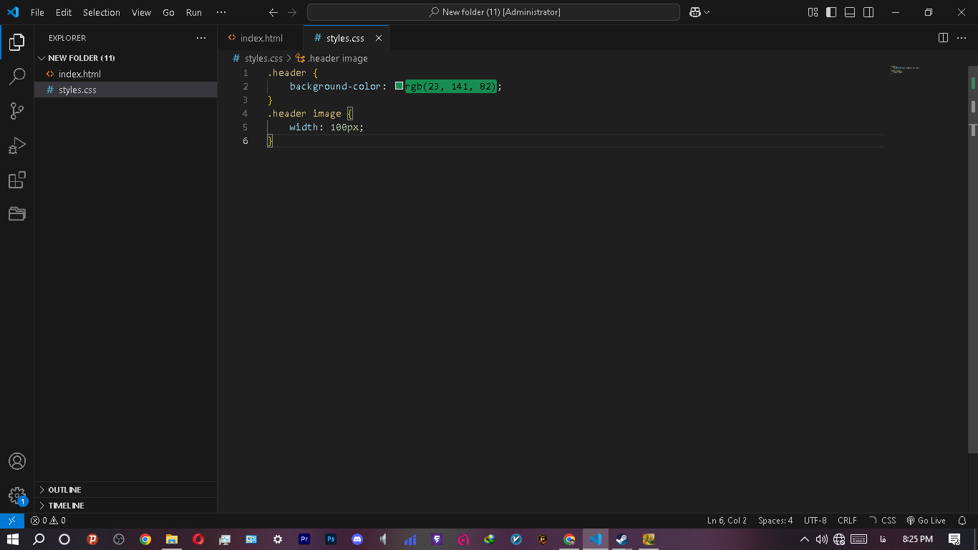
Task: Open the Selection menu
Action: 102,12
